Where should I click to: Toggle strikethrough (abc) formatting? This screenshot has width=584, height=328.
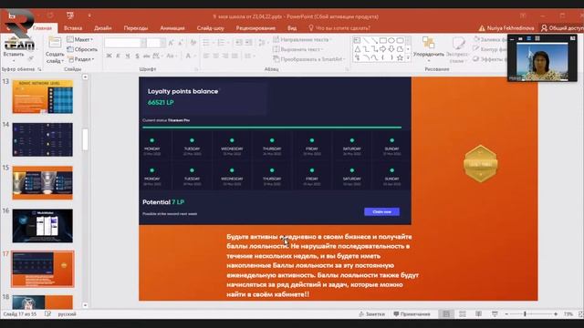pos(146,56)
